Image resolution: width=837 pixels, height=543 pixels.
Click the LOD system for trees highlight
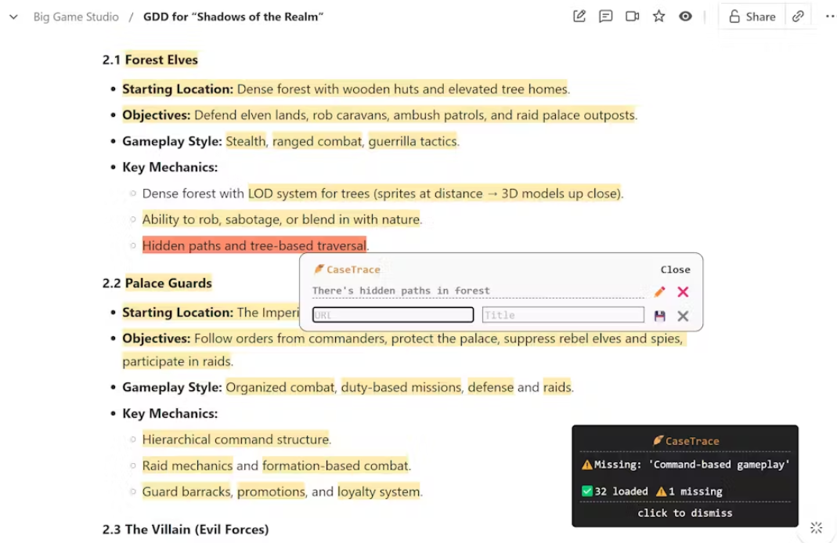click(435, 193)
